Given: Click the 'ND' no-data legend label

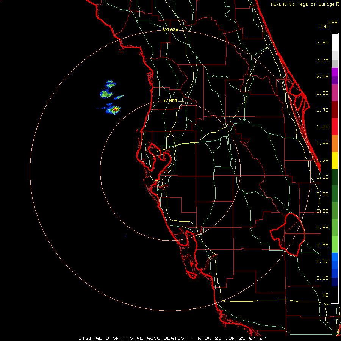Looking at the screenshot, I should [325, 295].
